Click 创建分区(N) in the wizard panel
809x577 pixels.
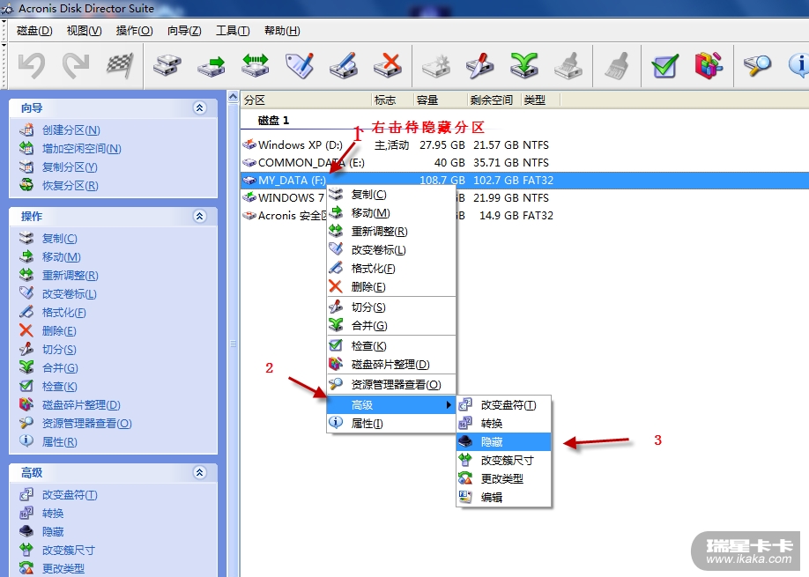(x=71, y=130)
